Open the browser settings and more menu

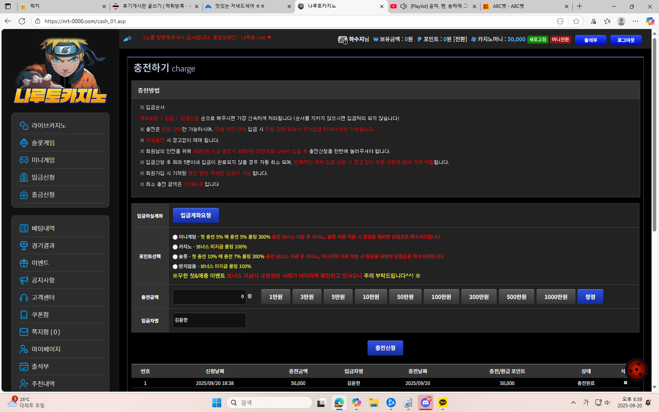pos(636,21)
